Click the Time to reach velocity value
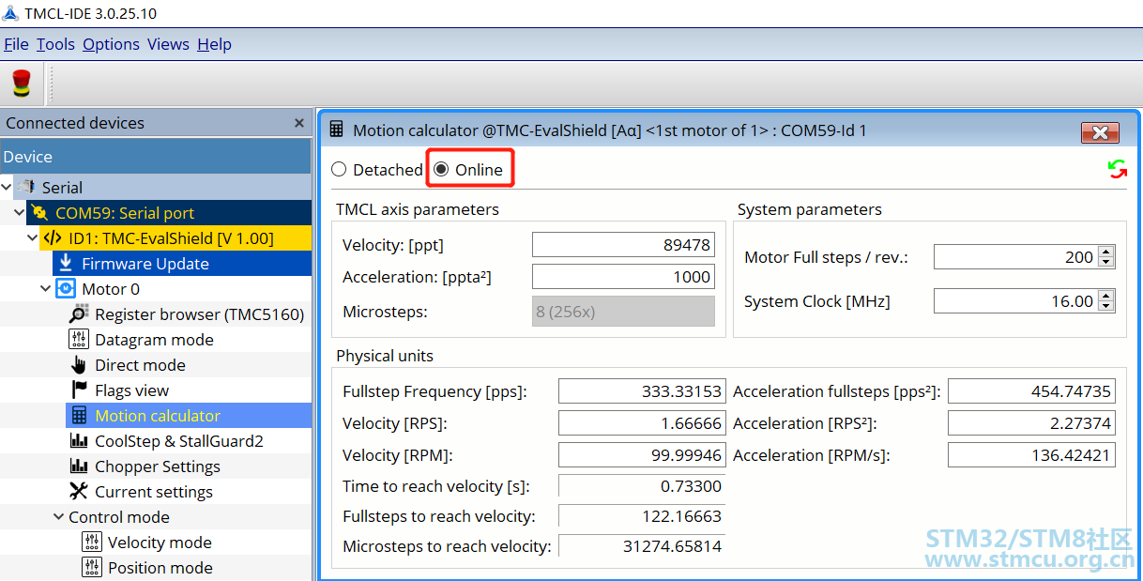This screenshot has height=581, width=1143. coord(642,486)
